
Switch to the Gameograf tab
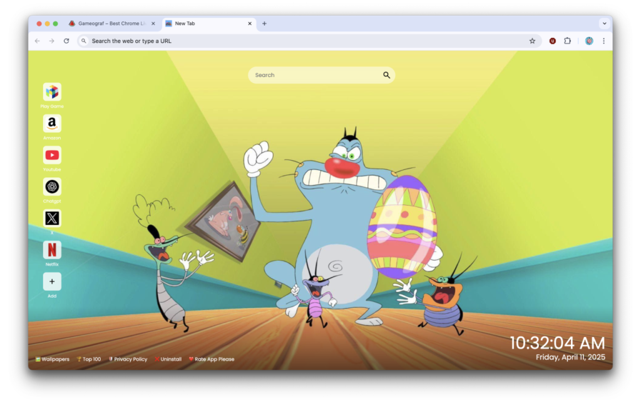tap(111, 24)
